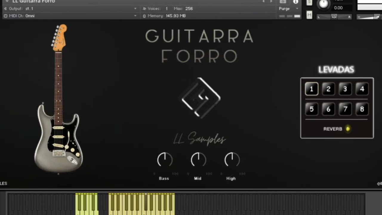Click the volume slider in header
The height and width of the screenshot is (215, 382).
[x=369, y=17]
